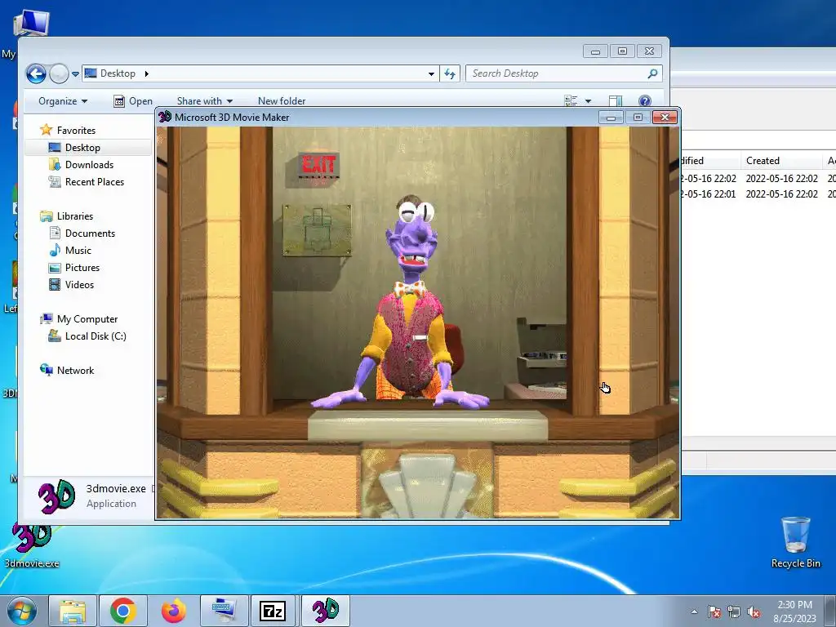The image size is (836, 627).
Task: Click the purple character McZee
Action: tap(408, 304)
